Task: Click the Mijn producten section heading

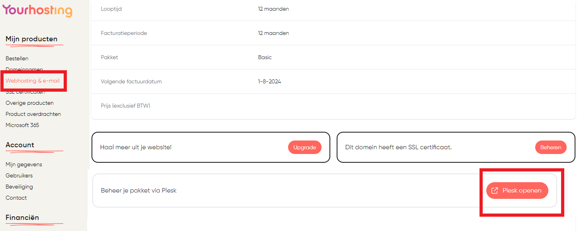Action: (31, 39)
